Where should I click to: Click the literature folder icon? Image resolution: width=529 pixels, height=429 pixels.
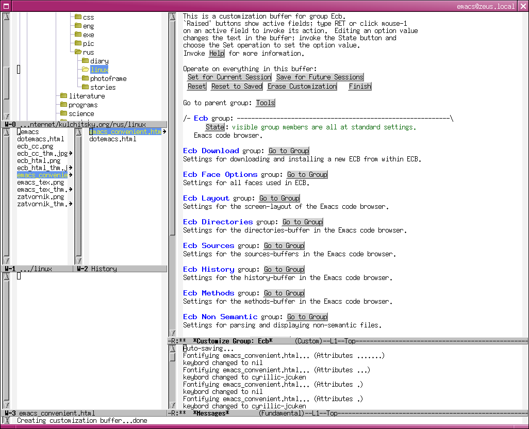[x=64, y=96]
